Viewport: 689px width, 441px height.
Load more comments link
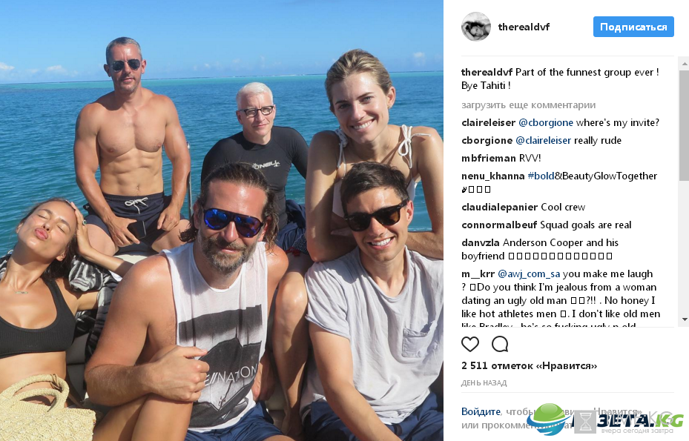pyautogui.click(x=528, y=105)
